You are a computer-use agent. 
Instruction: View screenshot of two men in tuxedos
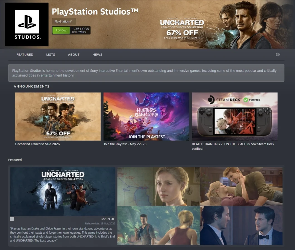tap(241, 225)
